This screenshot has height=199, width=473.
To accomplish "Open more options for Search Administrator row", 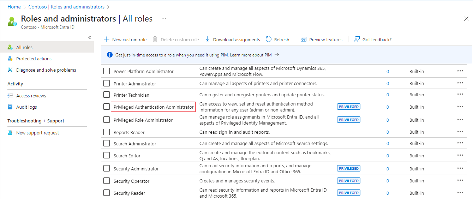I will [x=460, y=143].
